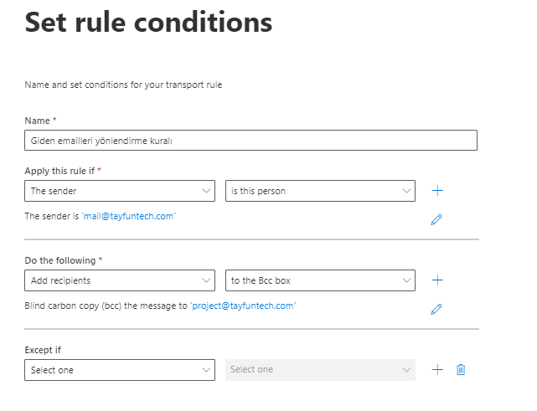Focus the rule Name text field

(250, 141)
